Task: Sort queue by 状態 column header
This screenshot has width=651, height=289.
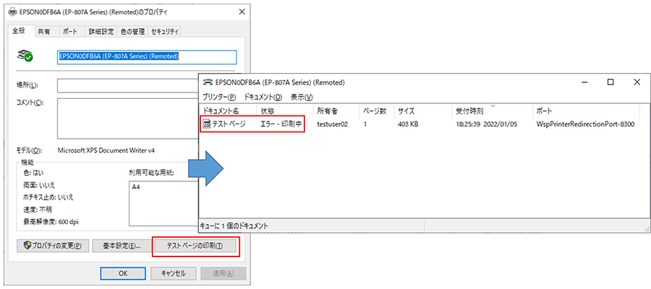Action: 286,111
